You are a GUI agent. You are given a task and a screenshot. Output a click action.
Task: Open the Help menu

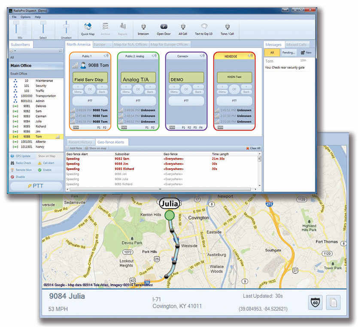point(38,17)
